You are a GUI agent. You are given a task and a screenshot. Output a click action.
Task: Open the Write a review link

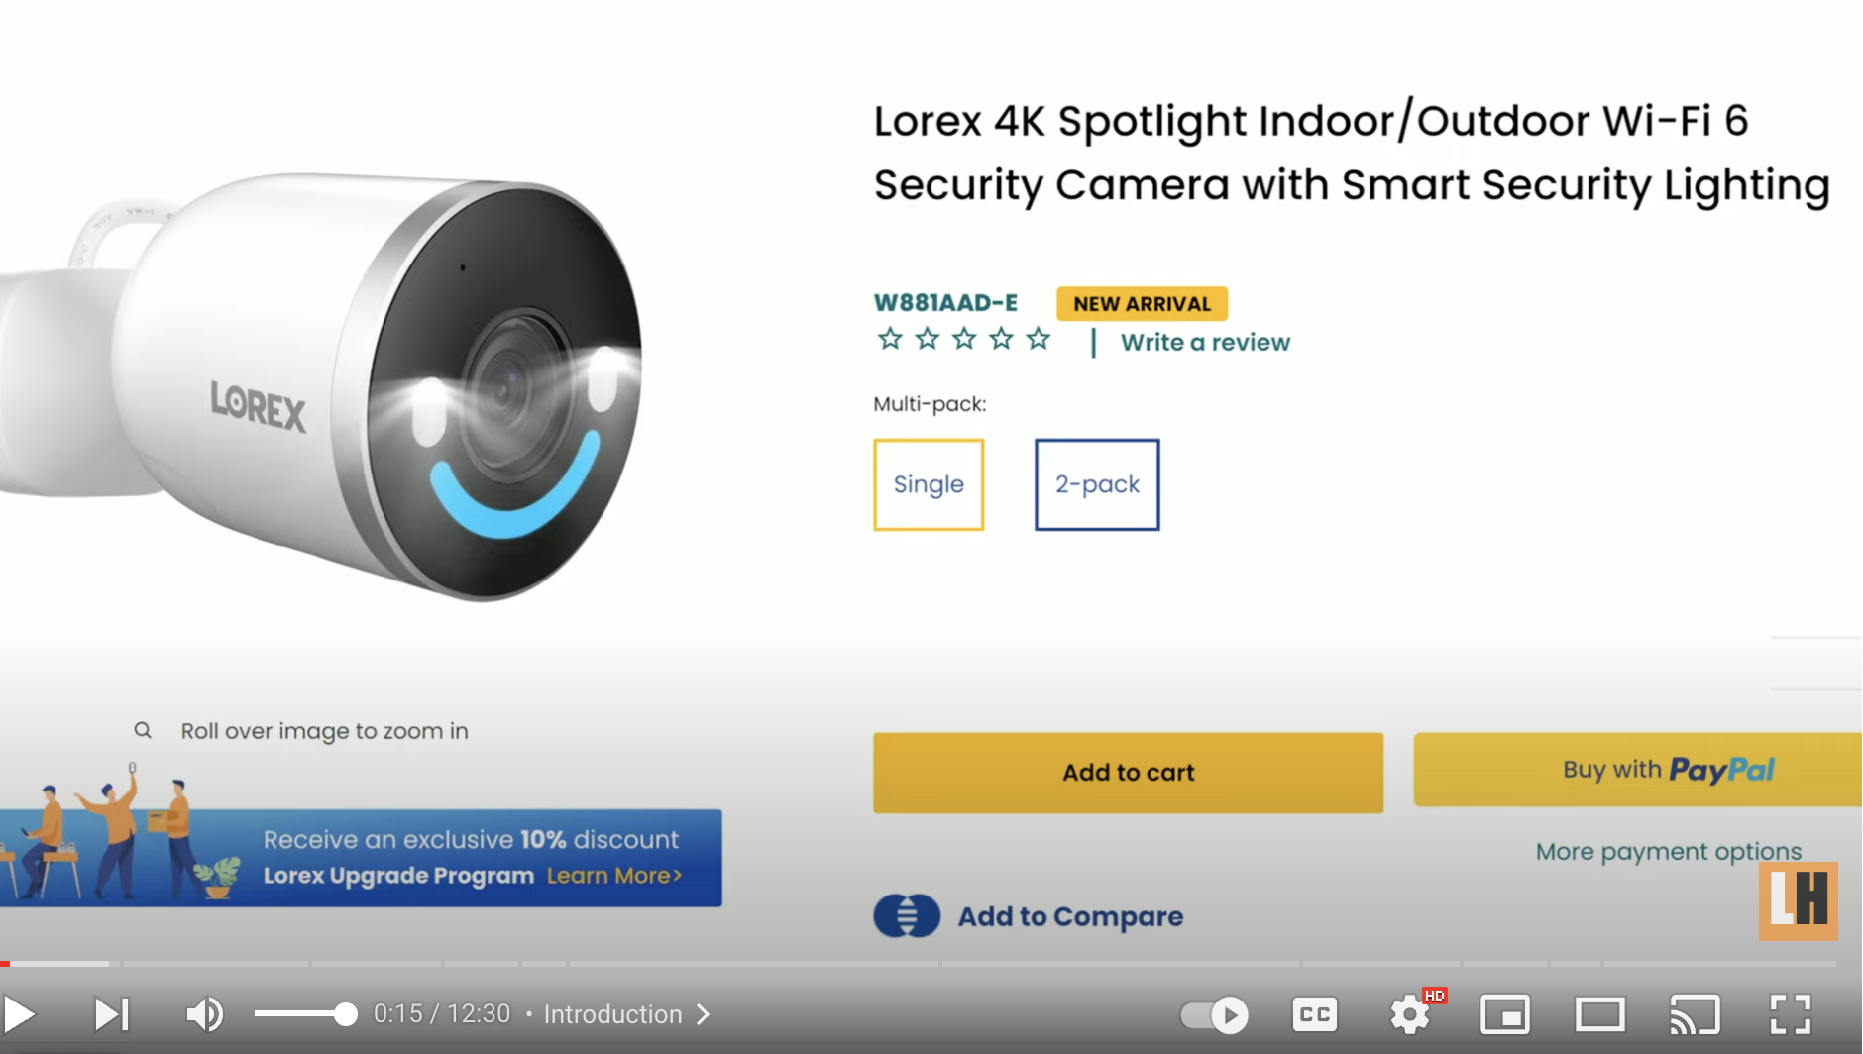1205,342
